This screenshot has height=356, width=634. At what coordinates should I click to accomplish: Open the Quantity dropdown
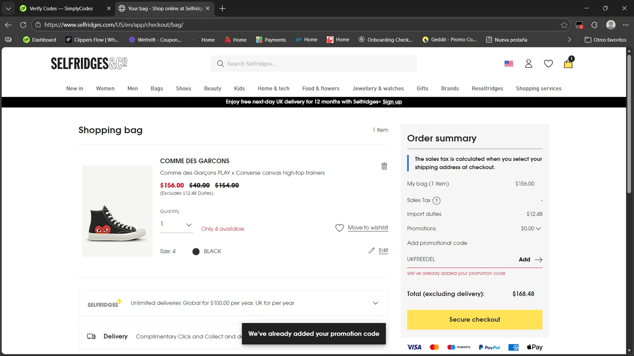tap(176, 225)
